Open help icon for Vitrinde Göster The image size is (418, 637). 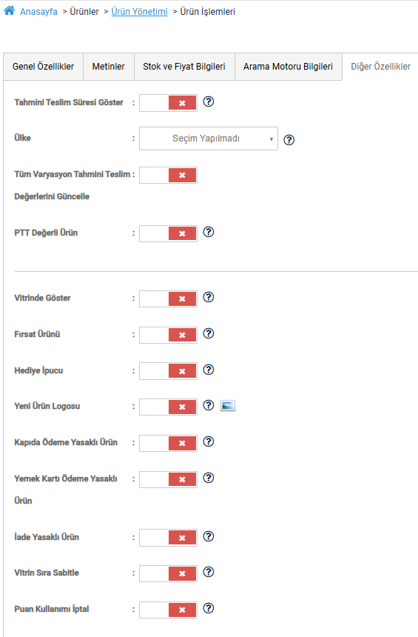click(x=209, y=297)
